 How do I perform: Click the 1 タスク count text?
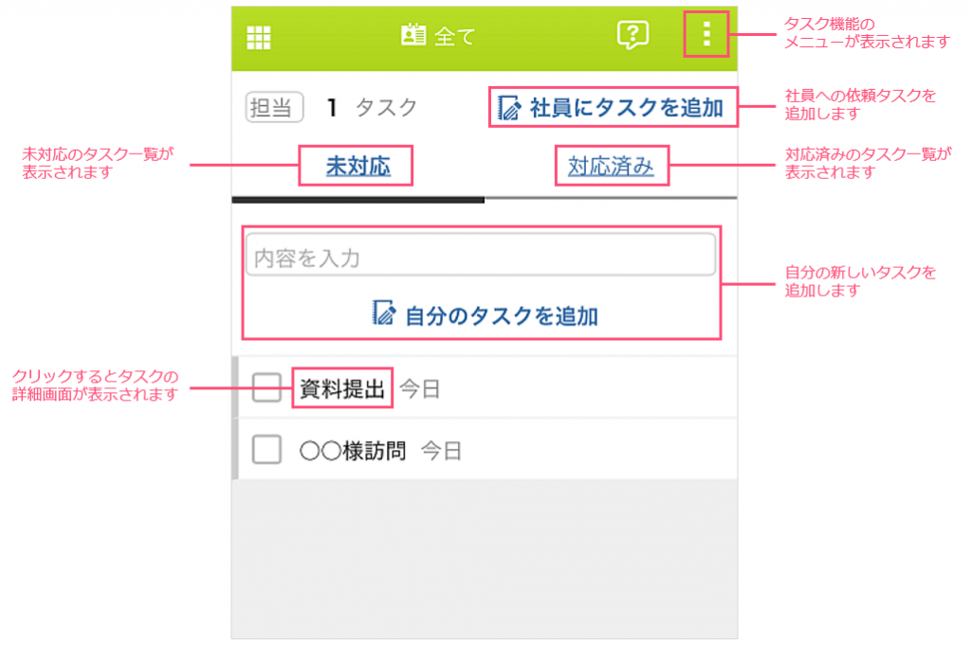click(373, 108)
